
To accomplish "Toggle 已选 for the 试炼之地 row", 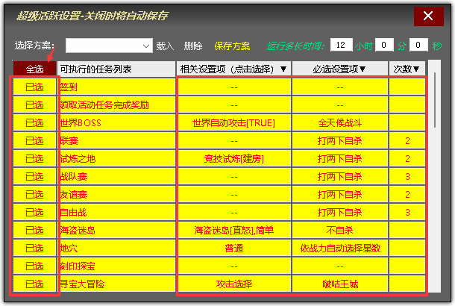I will click(x=34, y=159).
